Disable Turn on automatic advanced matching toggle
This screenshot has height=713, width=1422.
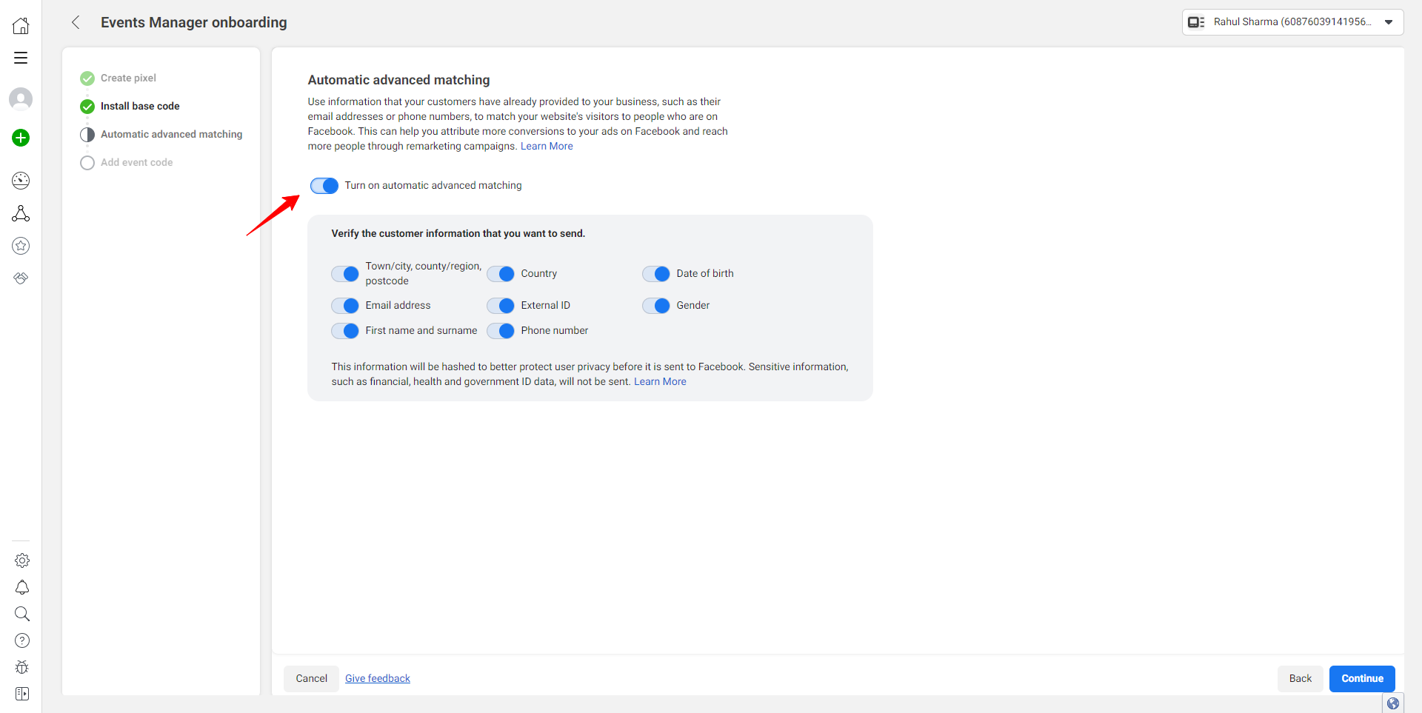(x=324, y=186)
